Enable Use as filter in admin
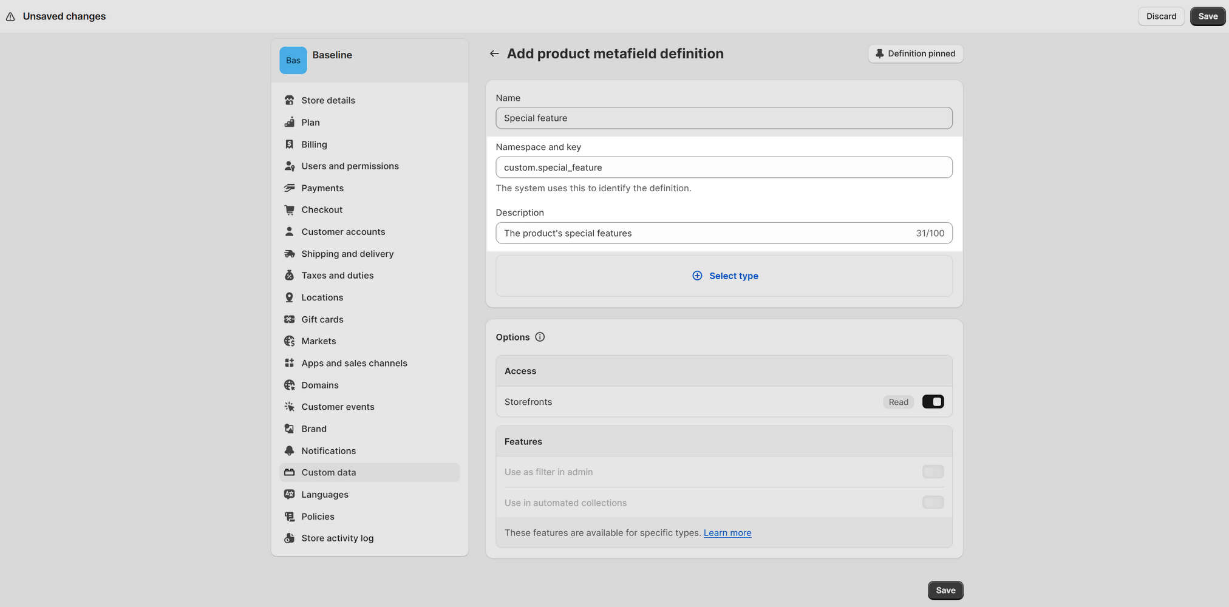 tap(933, 472)
